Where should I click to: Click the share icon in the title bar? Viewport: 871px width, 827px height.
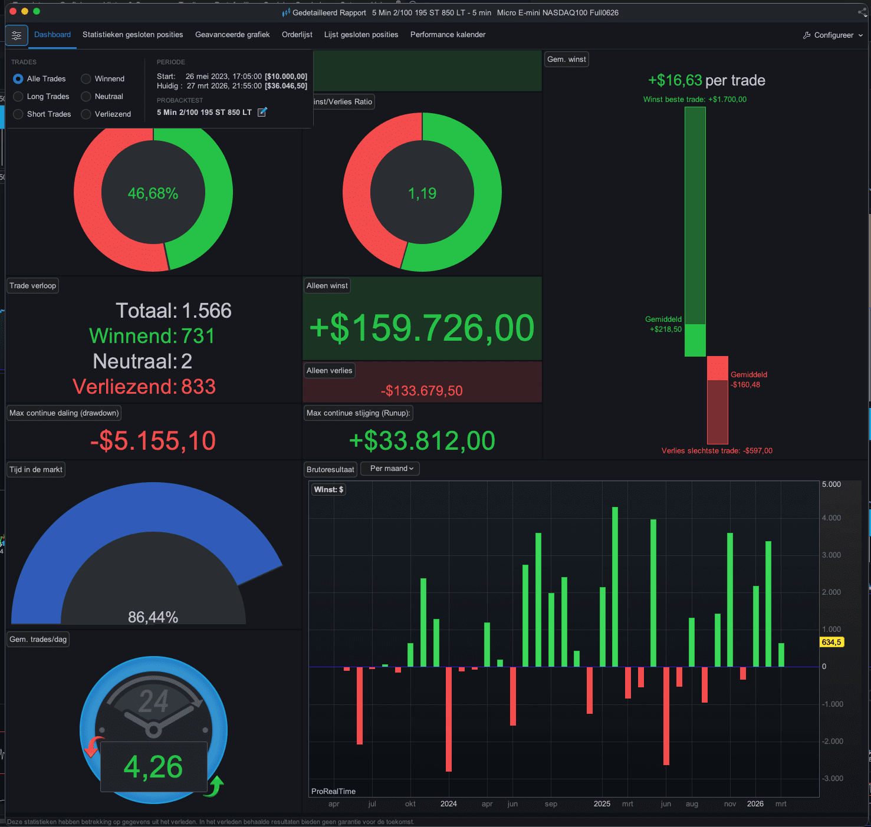(x=862, y=12)
